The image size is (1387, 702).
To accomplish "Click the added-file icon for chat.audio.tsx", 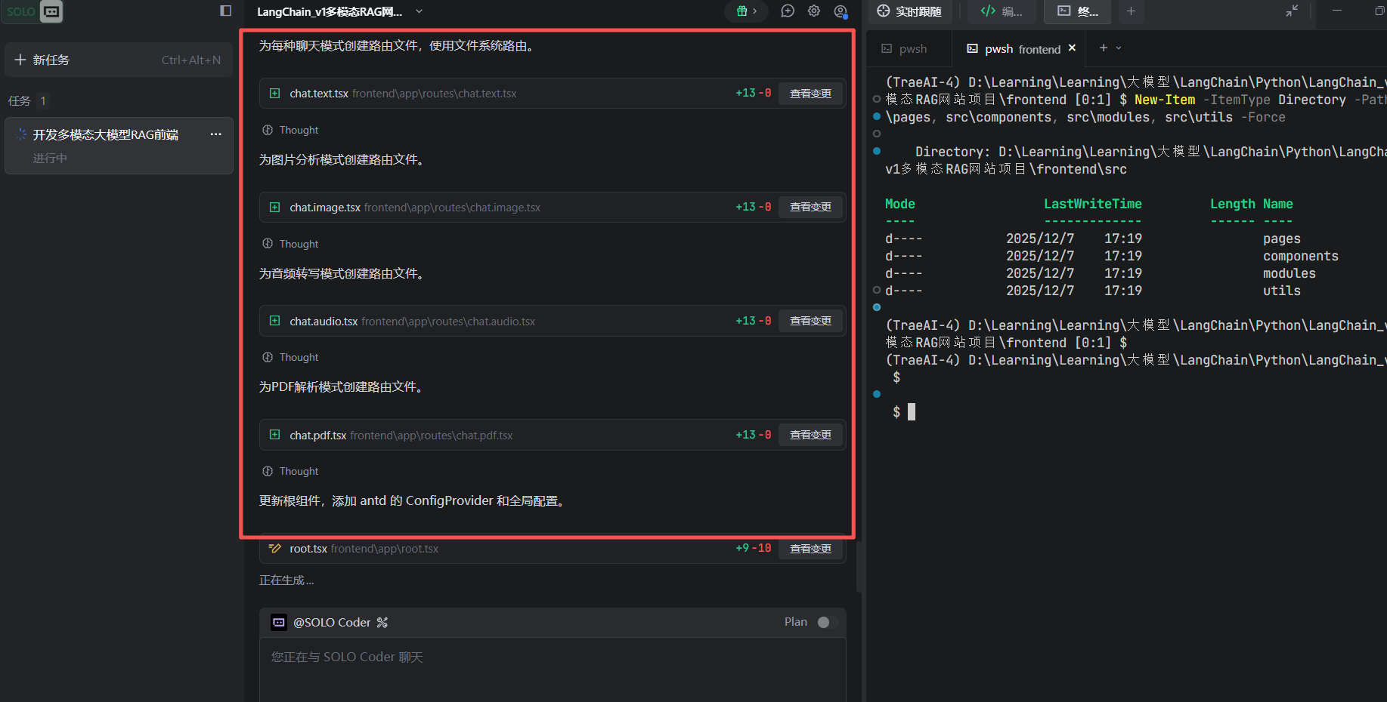I will click(x=274, y=321).
